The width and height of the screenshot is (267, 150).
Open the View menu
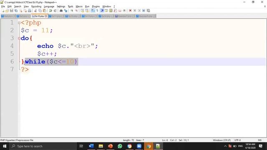[x=26, y=7]
